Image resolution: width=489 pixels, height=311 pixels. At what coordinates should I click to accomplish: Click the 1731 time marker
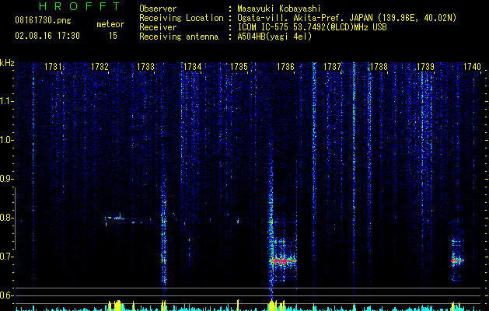pyautogui.click(x=53, y=67)
